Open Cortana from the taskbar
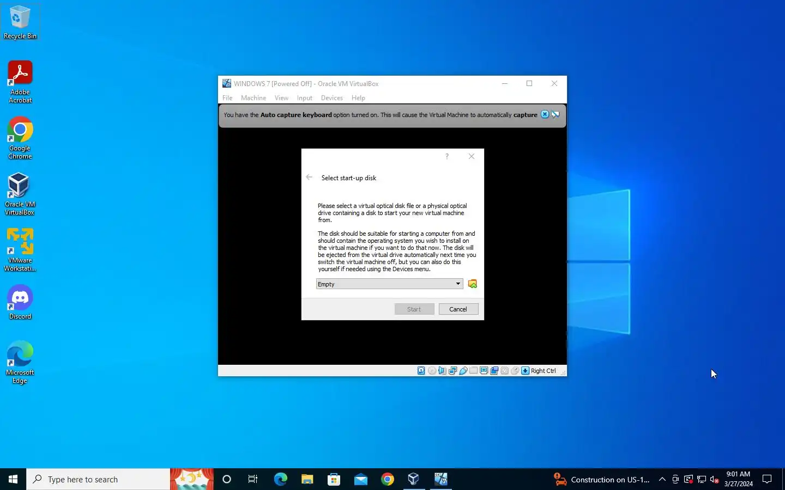785x490 pixels. [x=227, y=479]
